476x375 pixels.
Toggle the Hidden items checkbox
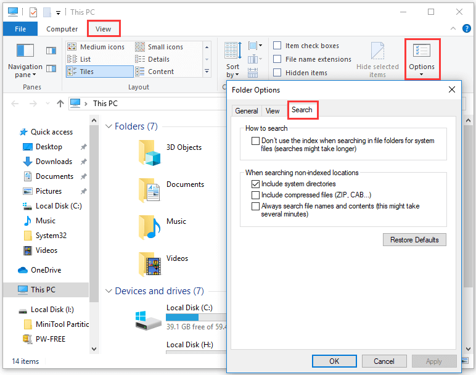click(277, 73)
